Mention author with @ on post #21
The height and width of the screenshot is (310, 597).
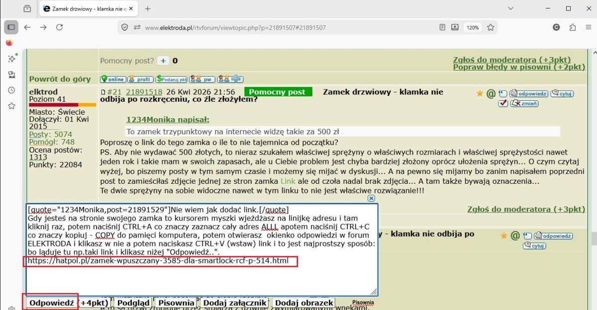pyautogui.click(x=491, y=93)
